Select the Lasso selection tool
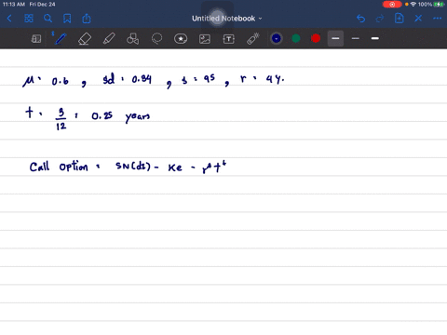 tap(156, 39)
